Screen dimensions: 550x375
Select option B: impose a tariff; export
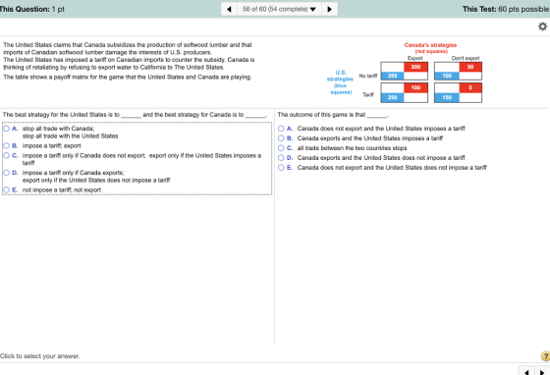pos(6,146)
